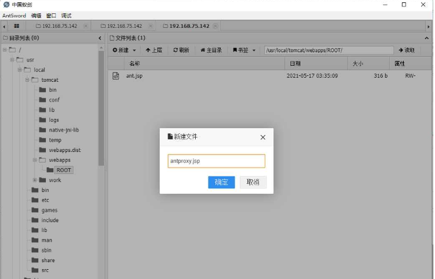This screenshot has width=435, height=279.
Task: Select the webapps.dist folder
Action: tap(64, 150)
